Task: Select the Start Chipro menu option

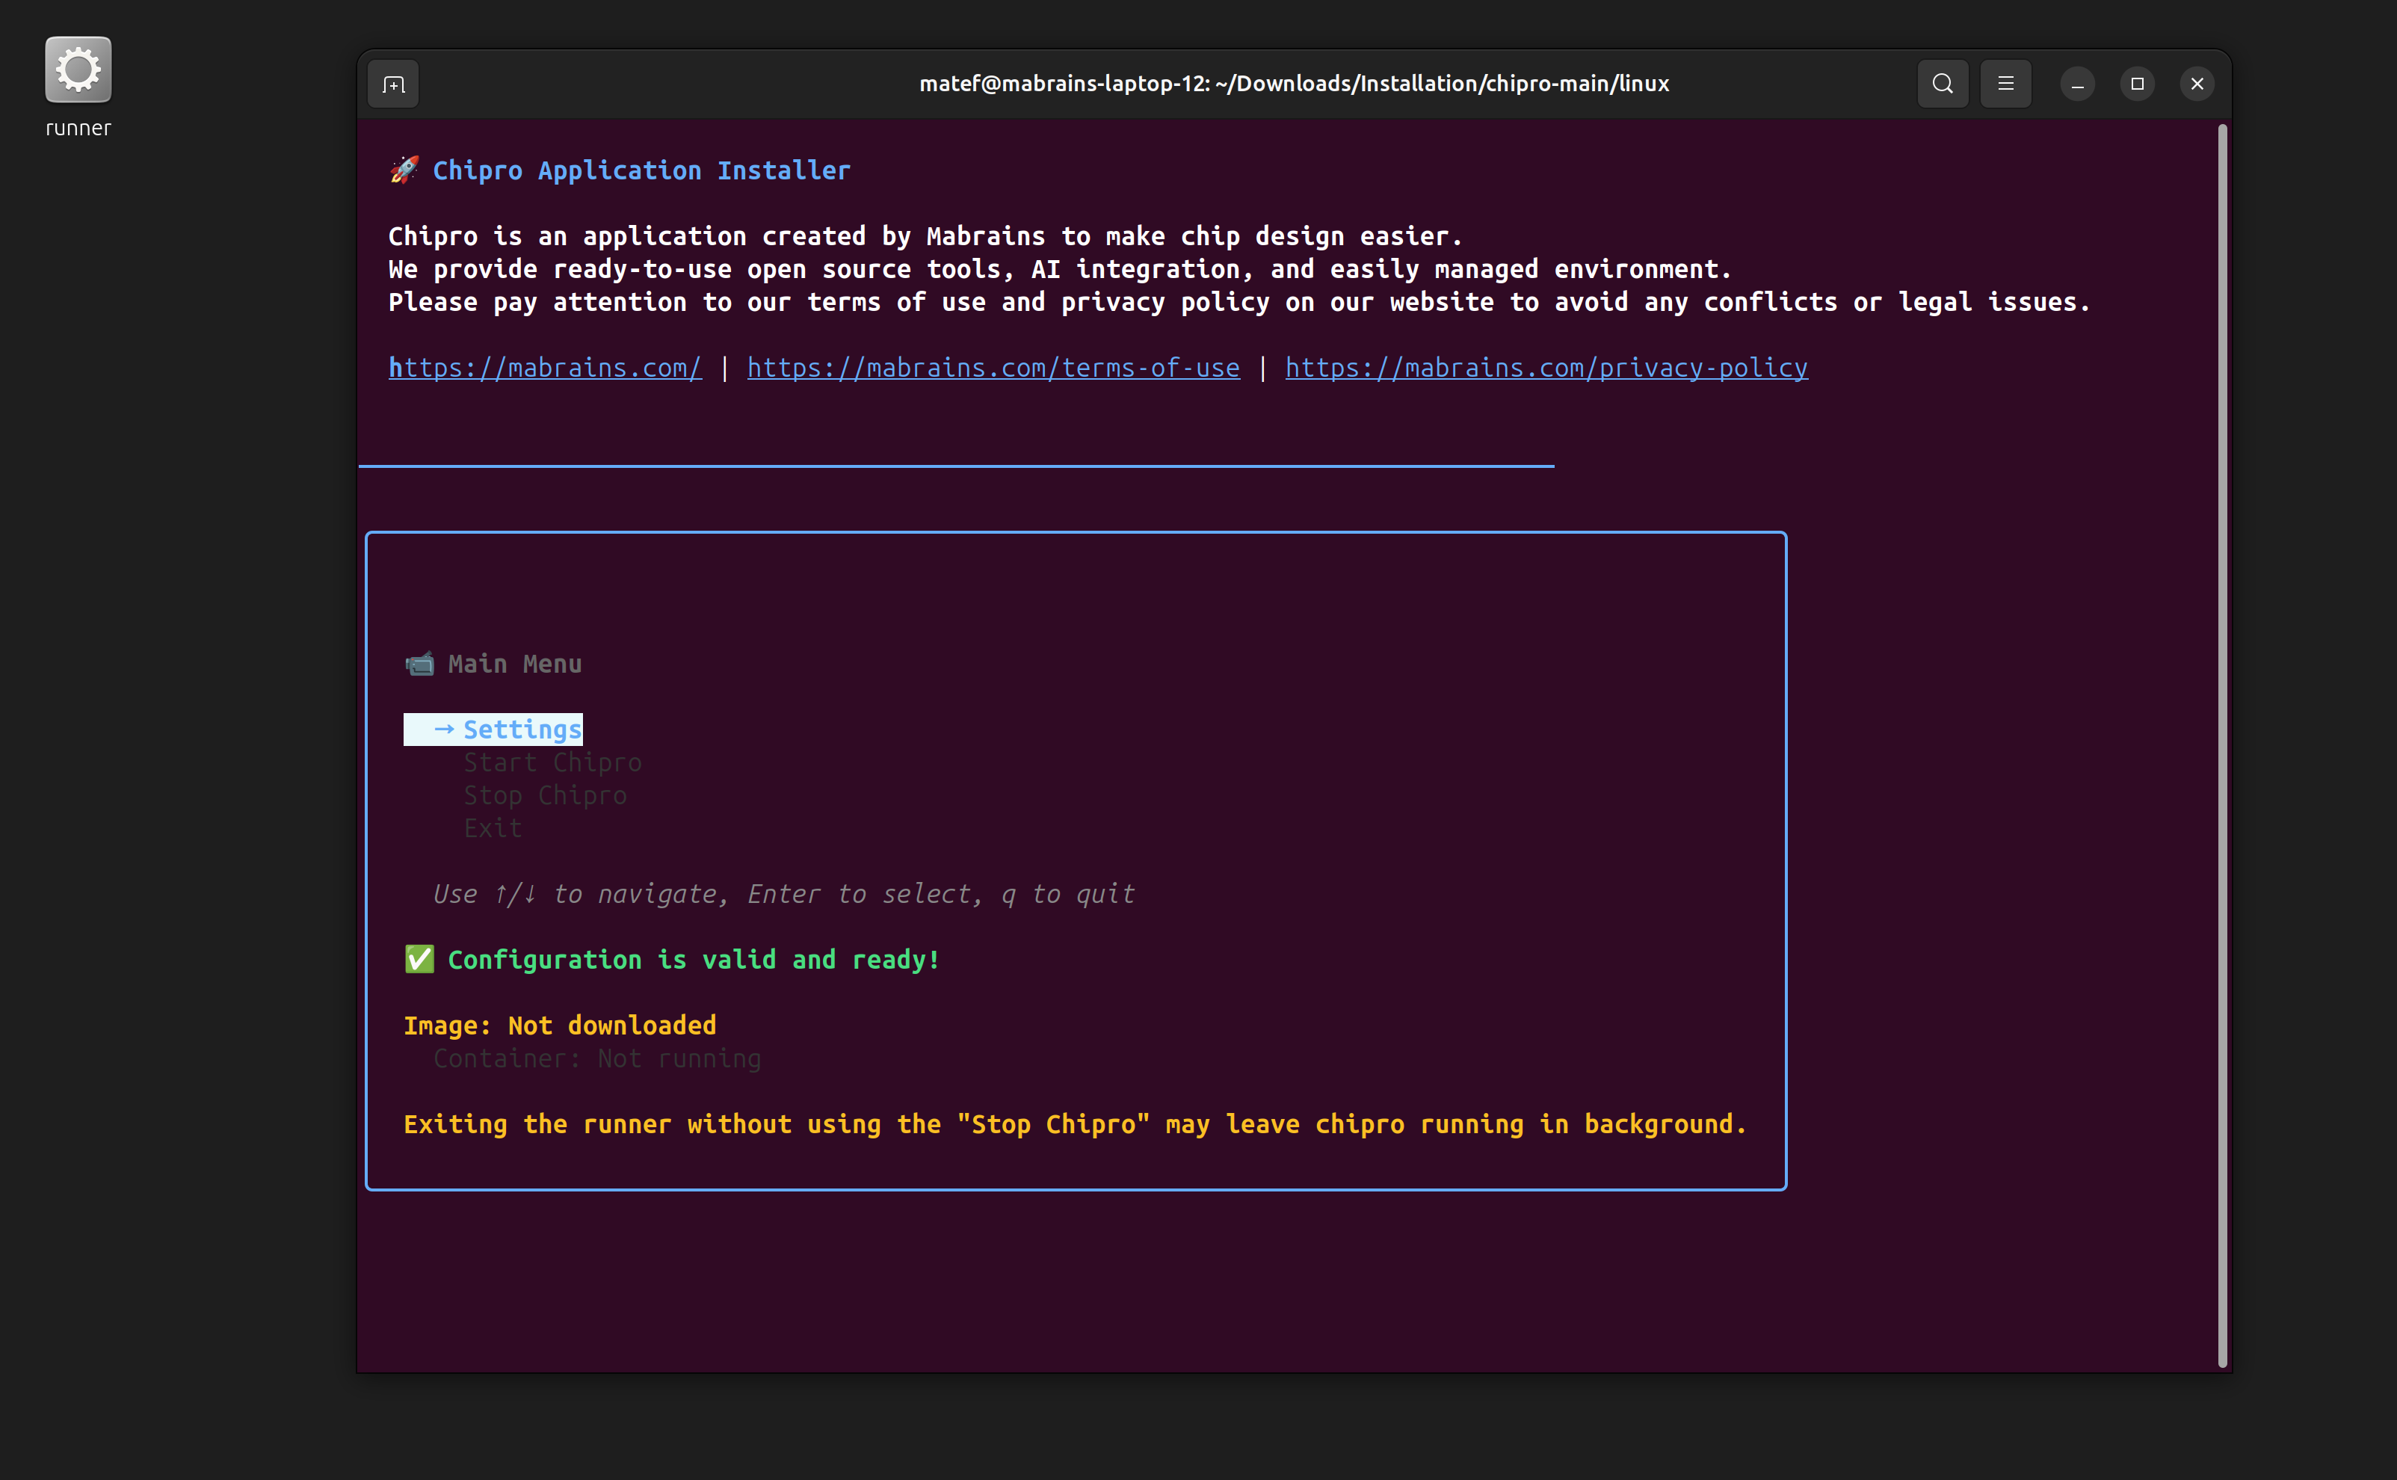Action: click(552, 762)
